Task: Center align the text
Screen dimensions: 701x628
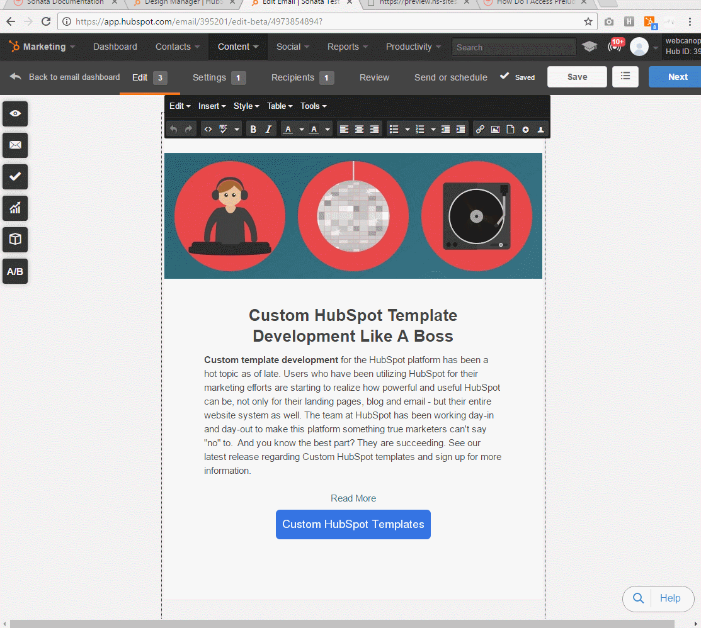Action: point(359,130)
